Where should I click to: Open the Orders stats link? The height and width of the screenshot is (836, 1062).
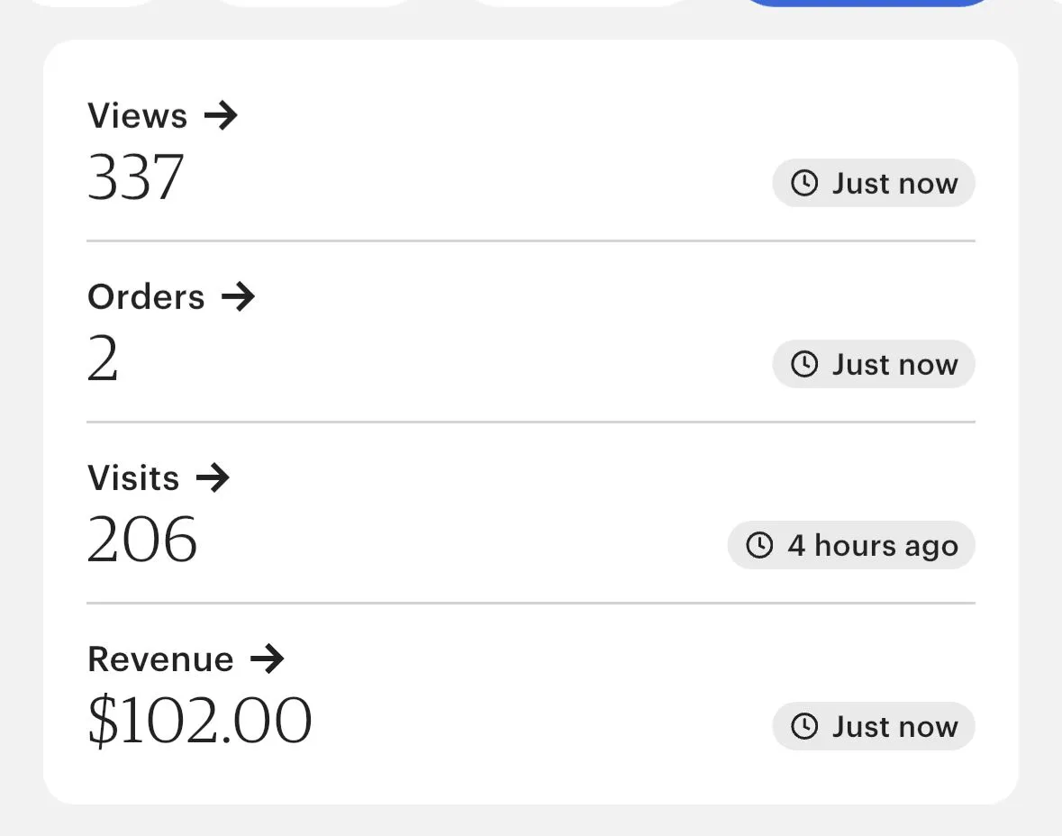pos(146,296)
